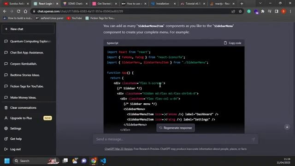Screen dimensions: 295x166
Task: Click the taskbar clock and date
Action: pos(283,161)
